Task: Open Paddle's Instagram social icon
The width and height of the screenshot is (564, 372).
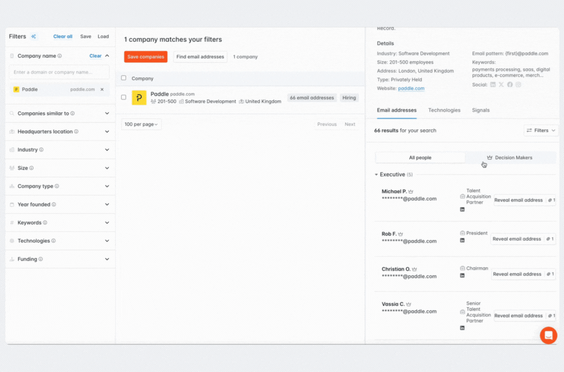Action: coord(519,85)
